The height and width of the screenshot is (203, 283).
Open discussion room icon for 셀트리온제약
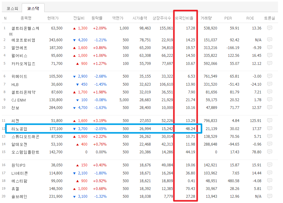pos(269,92)
